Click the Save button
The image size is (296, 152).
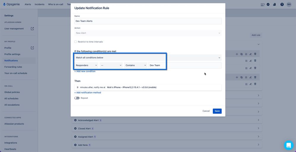tap(217, 111)
